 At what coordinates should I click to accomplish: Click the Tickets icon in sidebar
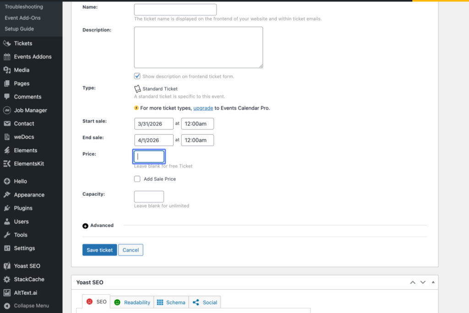tap(7, 44)
